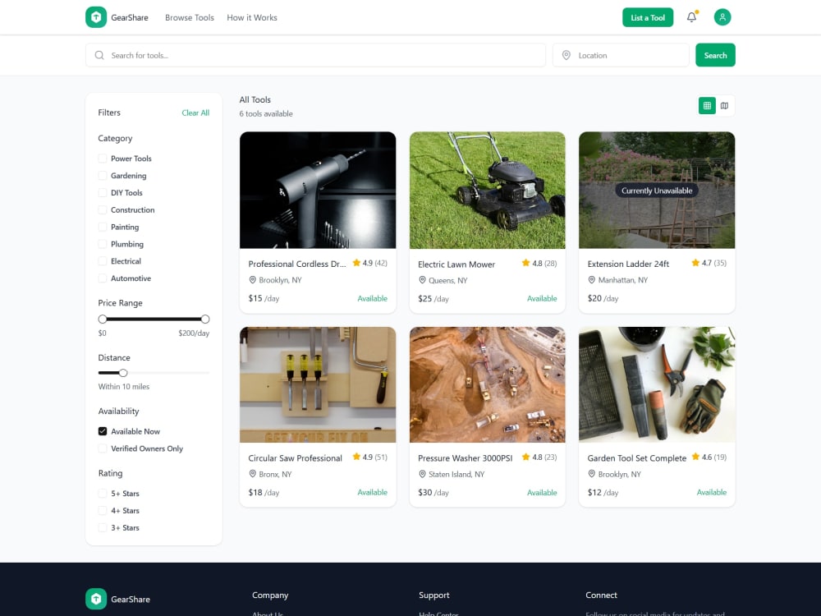Click Clear All filters link
The height and width of the screenshot is (616, 821).
[x=195, y=113]
